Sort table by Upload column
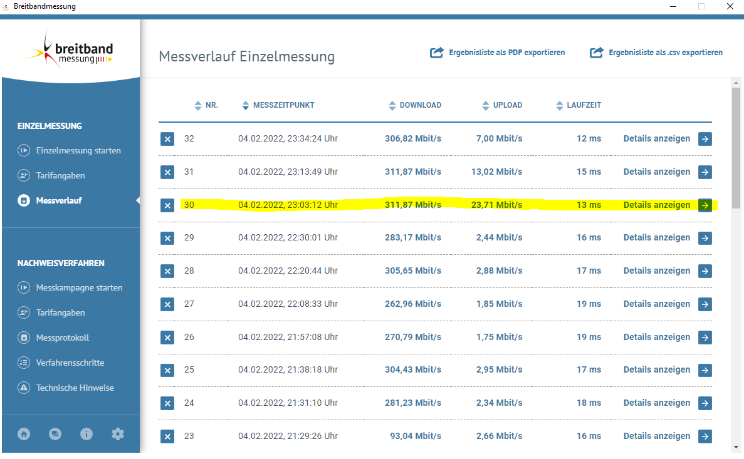 (502, 105)
